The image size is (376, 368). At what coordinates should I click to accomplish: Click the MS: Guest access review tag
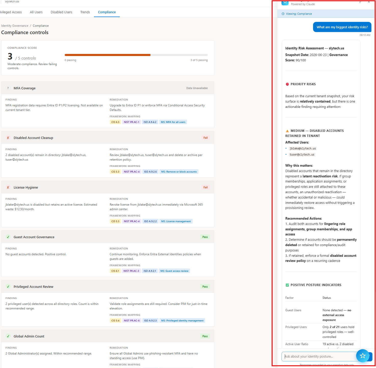coord(174,271)
